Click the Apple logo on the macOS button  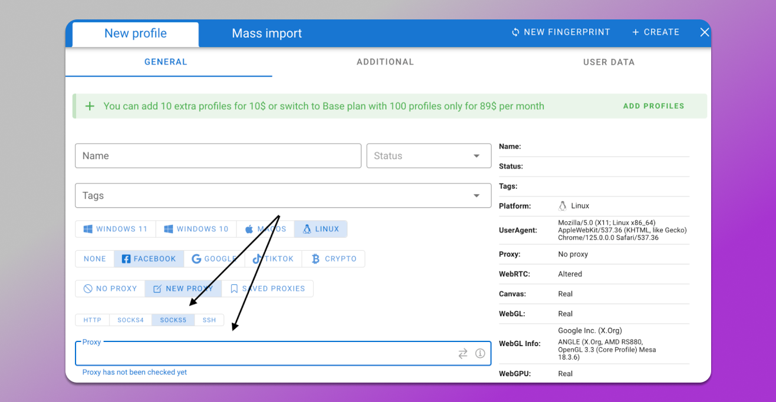(249, 229)
